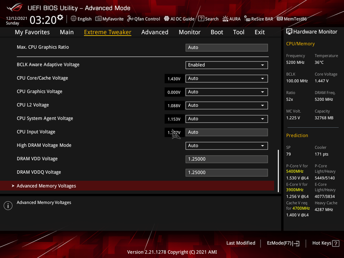Click the 32768 MB capacity value
This screenshot has width=344, height=258.
click(x=324, y=118)
